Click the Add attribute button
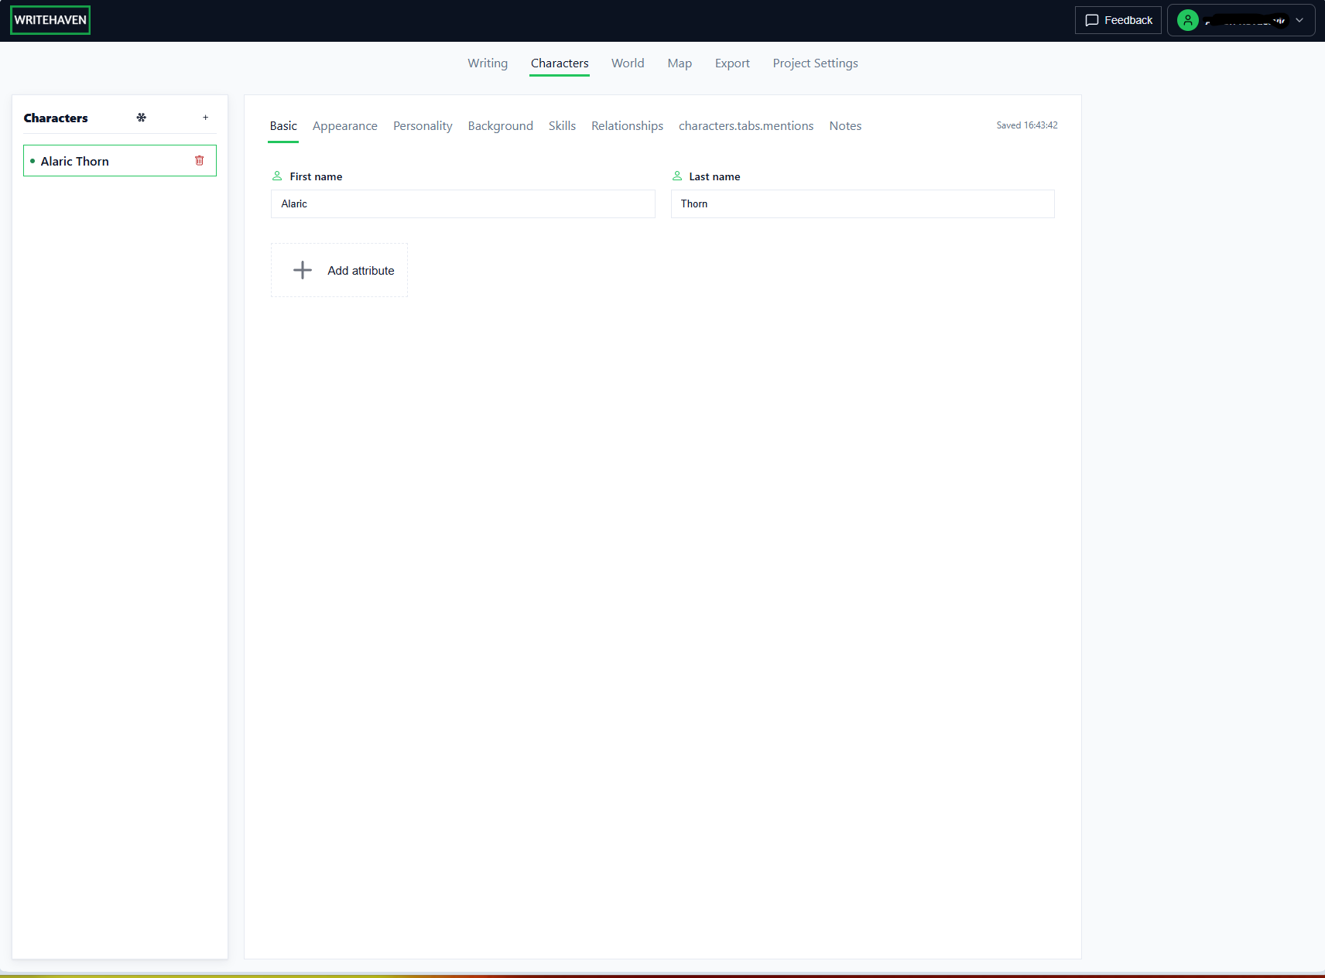1325x978 pixels. pos(339,270)
